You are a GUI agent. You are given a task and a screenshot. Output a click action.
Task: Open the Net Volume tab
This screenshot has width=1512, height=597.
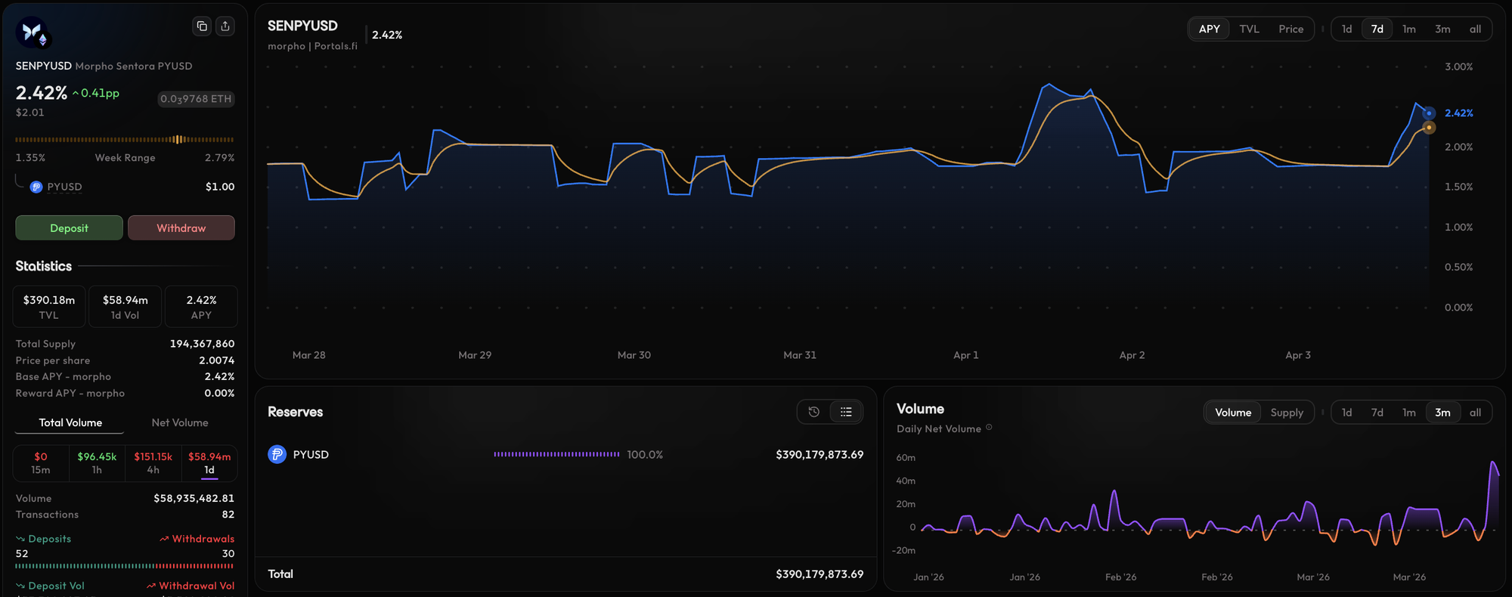tap(180, 422)
